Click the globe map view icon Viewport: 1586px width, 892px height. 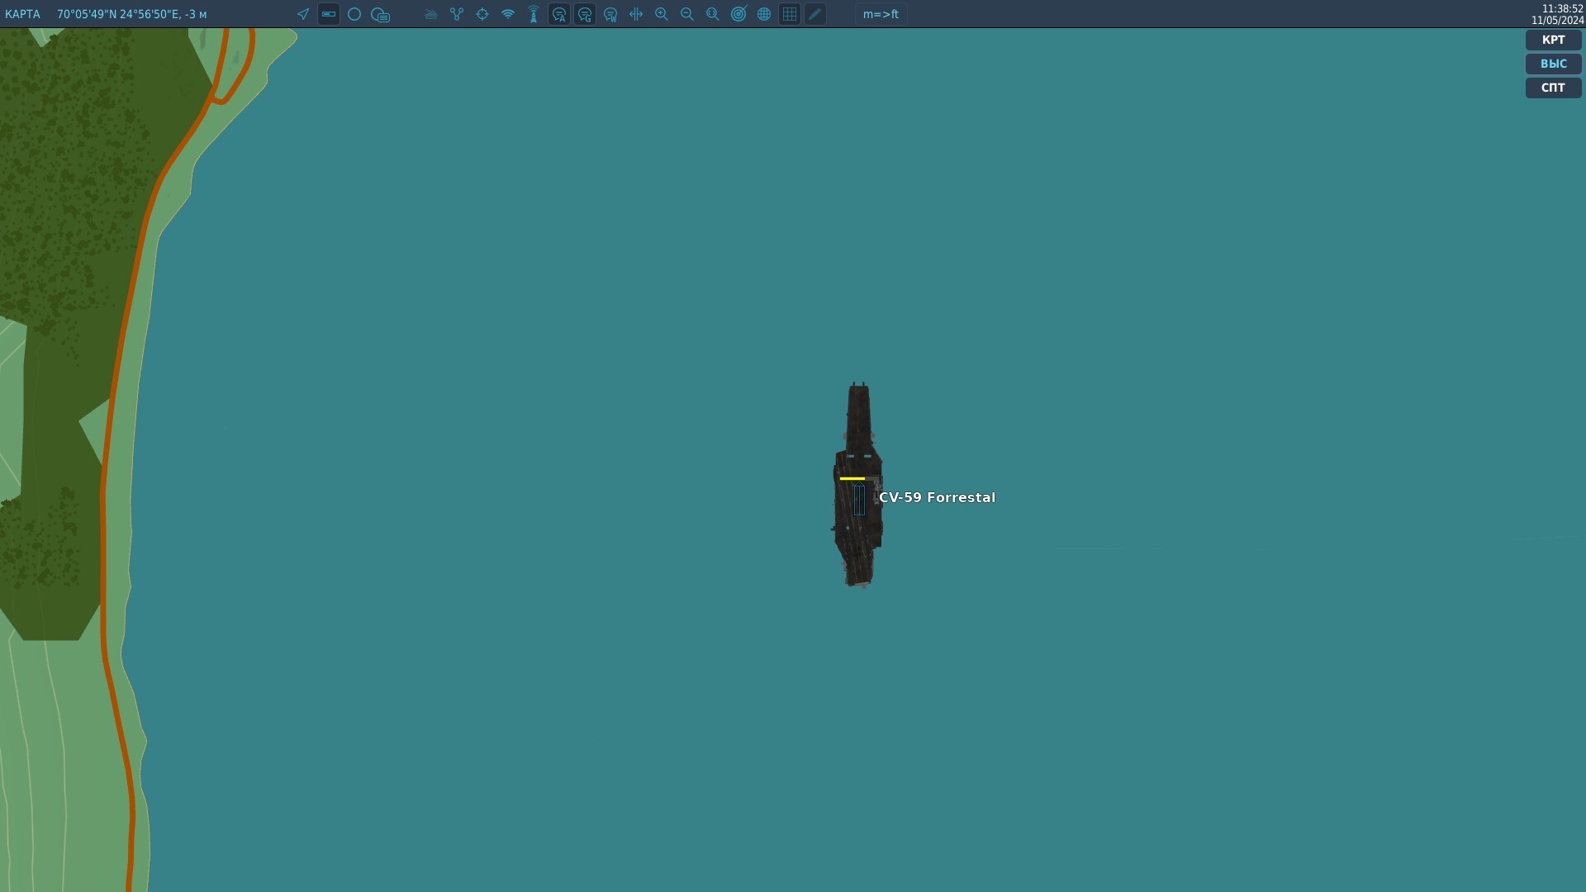(x=764, y=14)
